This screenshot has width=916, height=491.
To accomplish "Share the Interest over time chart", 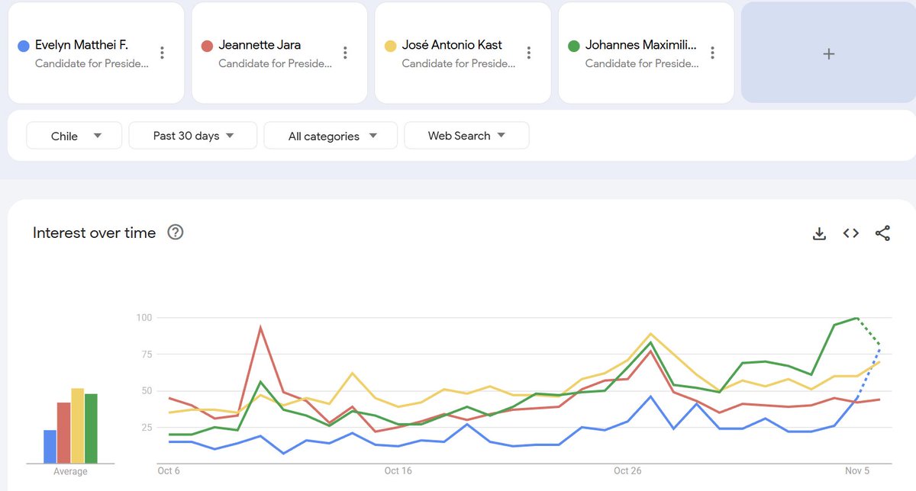I will (882, 233).
